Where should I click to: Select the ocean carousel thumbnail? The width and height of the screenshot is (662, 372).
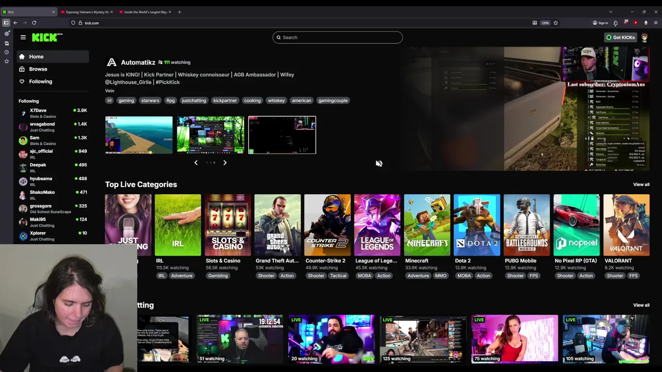point(139,135)
